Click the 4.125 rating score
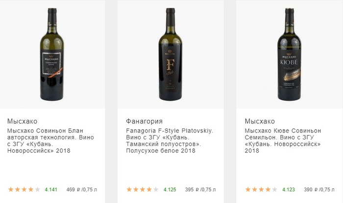 point(170,189)
